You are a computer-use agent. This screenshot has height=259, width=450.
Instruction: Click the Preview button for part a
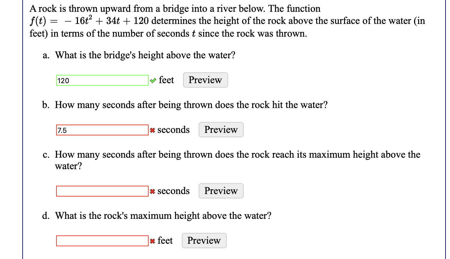tap(205, 80)
